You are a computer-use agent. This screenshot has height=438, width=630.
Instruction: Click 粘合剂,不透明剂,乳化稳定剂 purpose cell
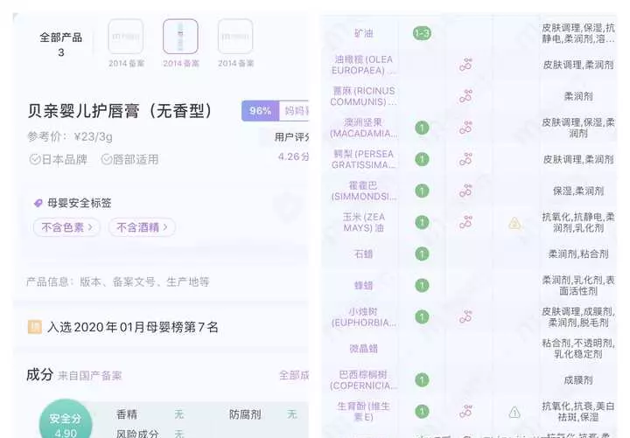(x=578, y=349)
